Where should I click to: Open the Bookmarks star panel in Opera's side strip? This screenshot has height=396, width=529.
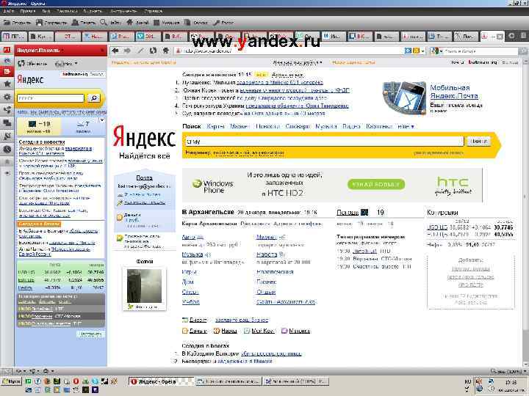pos(7,84)
